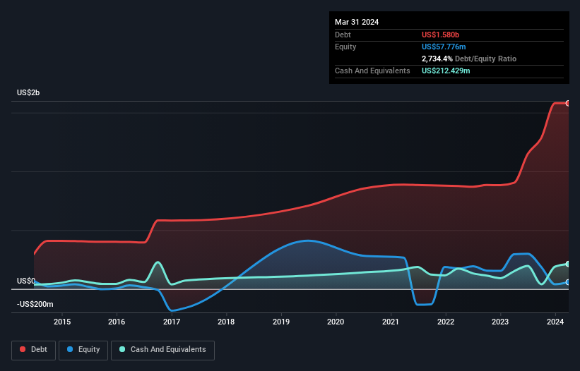Viewport: 580px width, 371px height.
Task: Click the 2023 x-axis label
Action: [500, 322]
